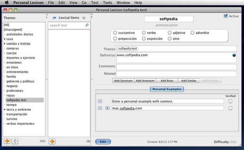The width and height of the screenshot is (244, 150).
Task: Click the Add Similar button
Action: tap(189, 80)
